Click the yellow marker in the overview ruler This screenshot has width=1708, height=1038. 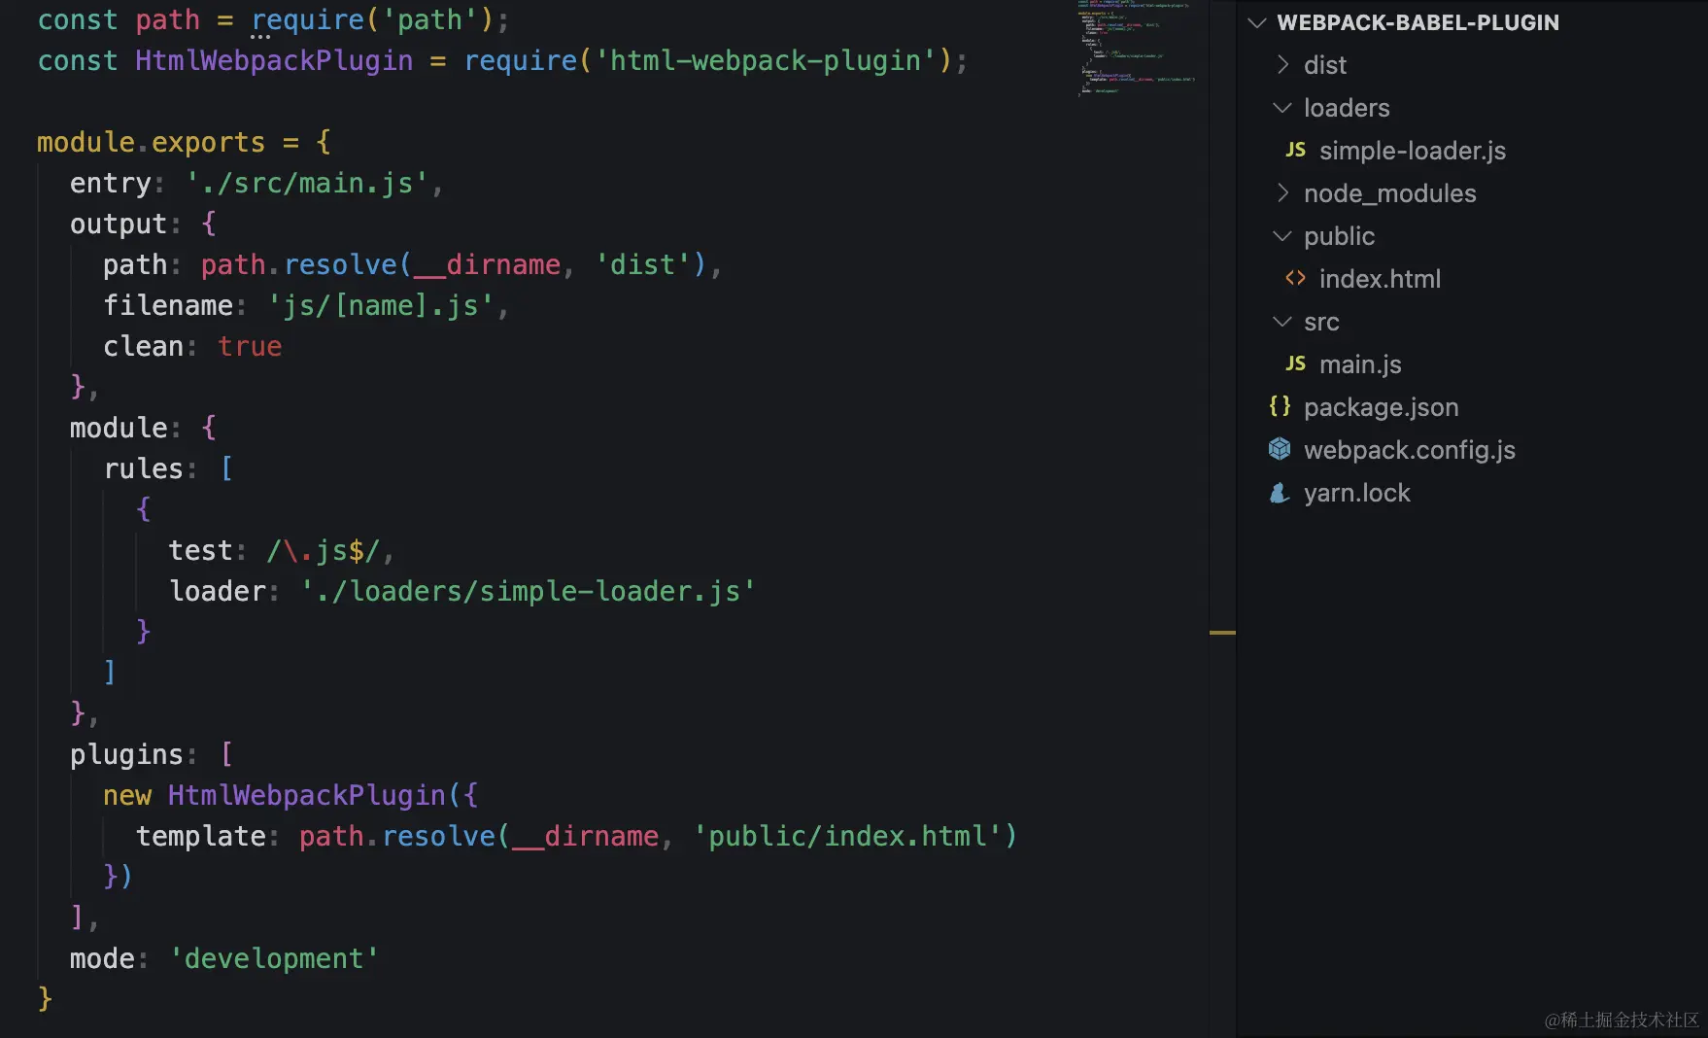(1222, 633)
